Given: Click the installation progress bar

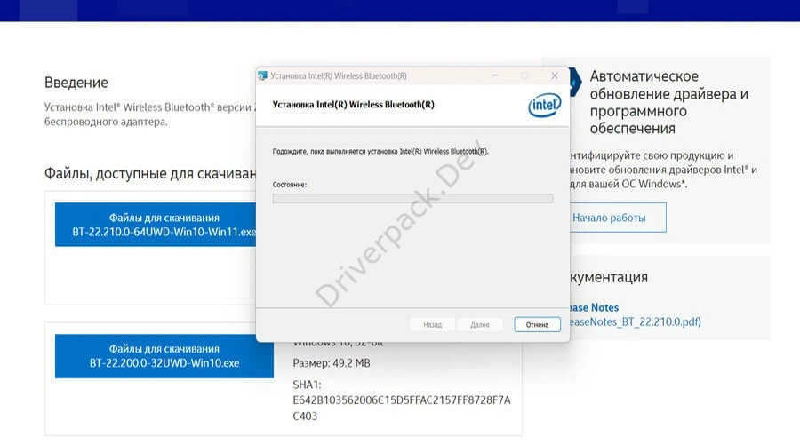Looking at the screenshot, I should tap(412, 198).
